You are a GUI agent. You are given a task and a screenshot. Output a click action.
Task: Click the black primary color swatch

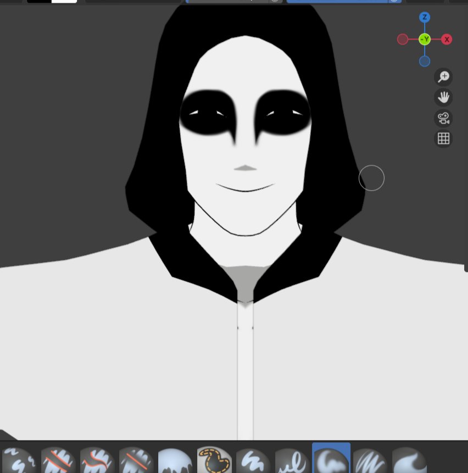(x=39, y=1)
